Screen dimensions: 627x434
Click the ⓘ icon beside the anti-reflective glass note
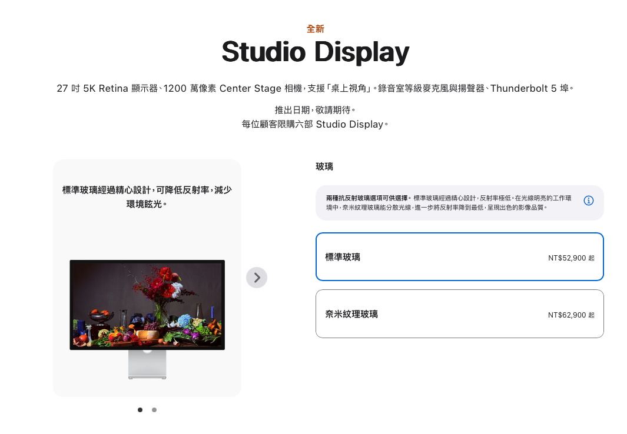pos(588,201)
